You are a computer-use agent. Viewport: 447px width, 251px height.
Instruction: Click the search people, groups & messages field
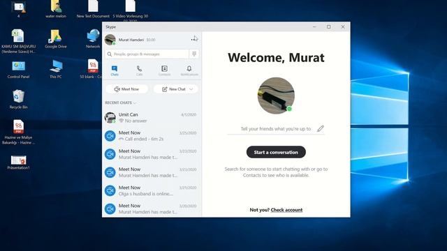147,54
